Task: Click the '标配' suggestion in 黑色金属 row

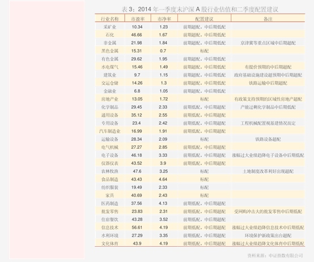Action: (204, 51)
